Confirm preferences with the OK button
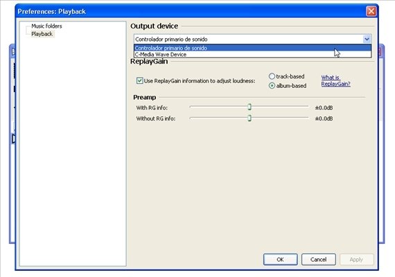 [x=281, y=260]
